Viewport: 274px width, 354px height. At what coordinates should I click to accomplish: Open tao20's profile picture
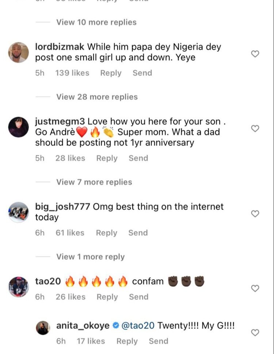18,287
